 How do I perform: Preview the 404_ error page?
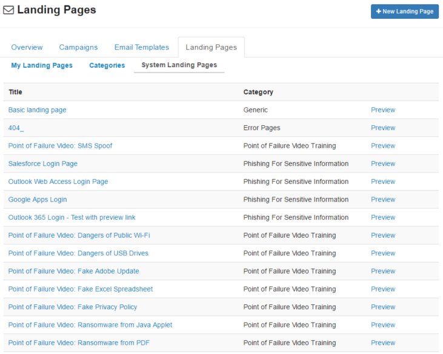pos(383,128)
